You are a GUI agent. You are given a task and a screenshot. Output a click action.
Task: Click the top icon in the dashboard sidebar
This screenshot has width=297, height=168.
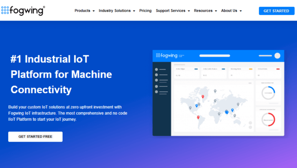[x=156, y=69]
